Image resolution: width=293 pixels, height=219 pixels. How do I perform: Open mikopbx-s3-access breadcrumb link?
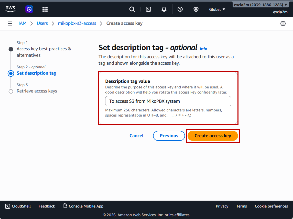[x=77, y=23]
